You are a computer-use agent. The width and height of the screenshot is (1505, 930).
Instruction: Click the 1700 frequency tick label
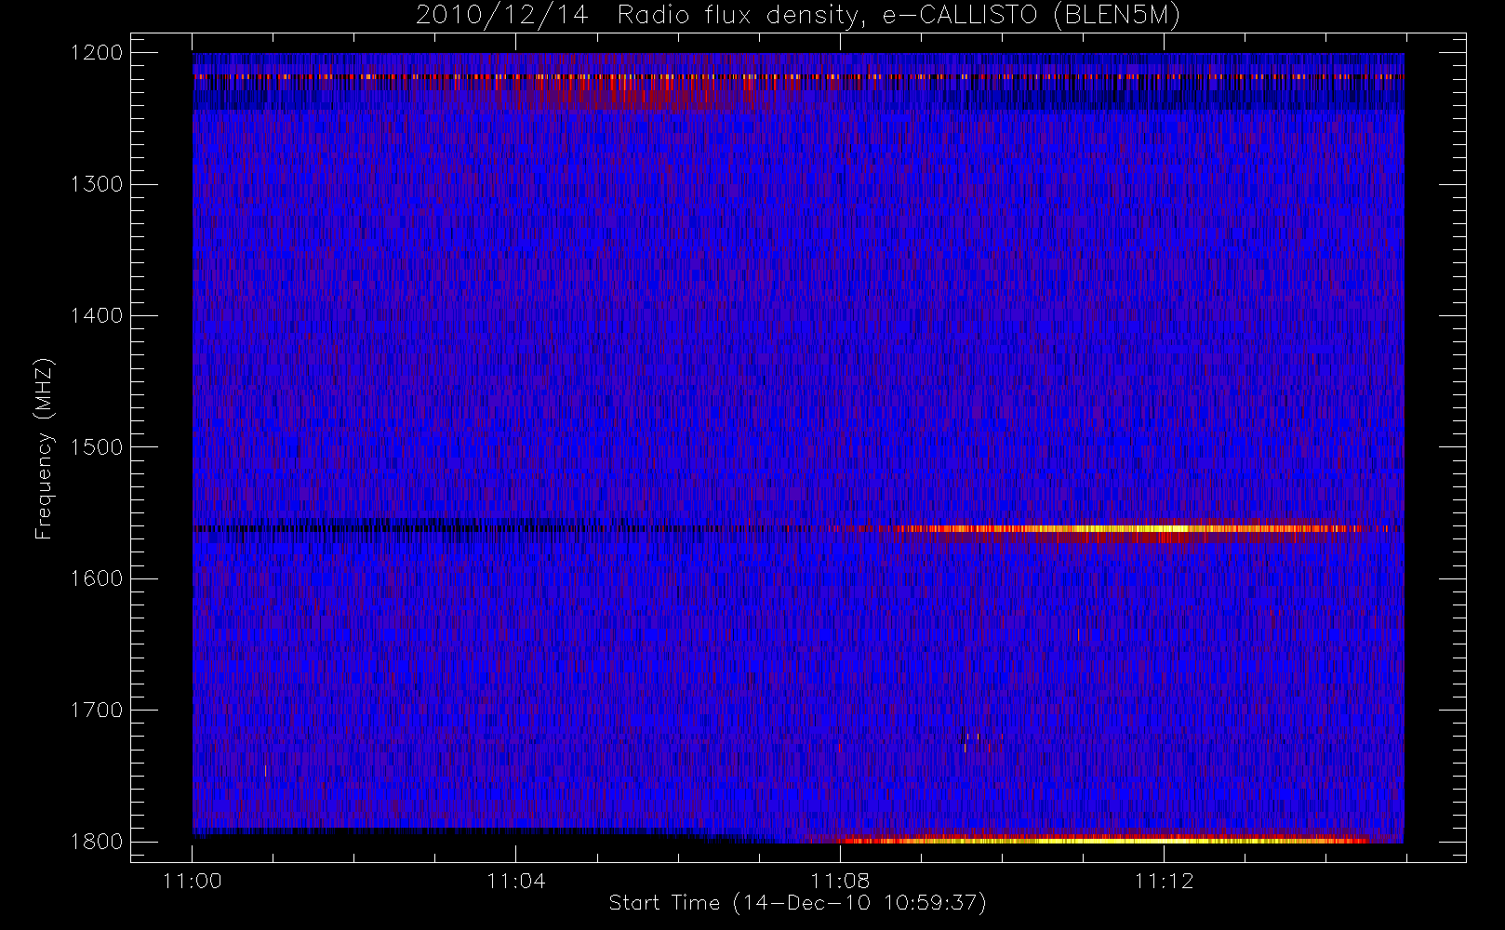point(97,710)
